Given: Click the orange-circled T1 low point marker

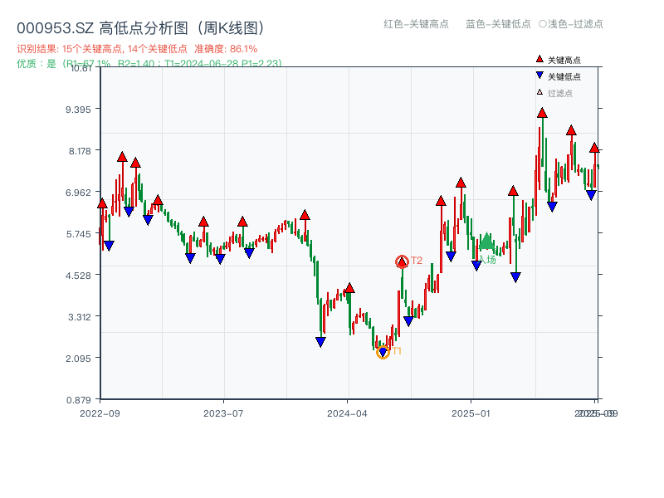Looking at the screenshot, I should point(384,351).
